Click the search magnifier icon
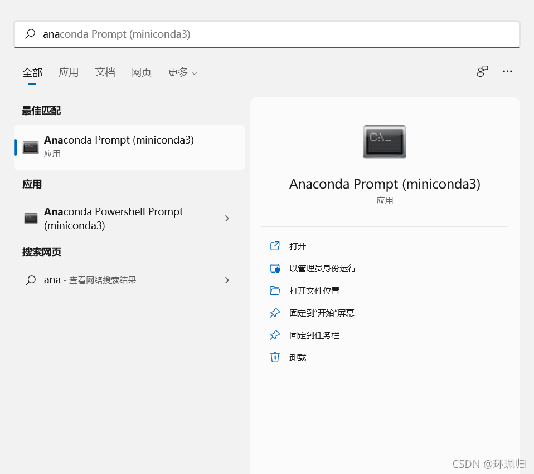The image size is (534, 474). click(30, 34)
